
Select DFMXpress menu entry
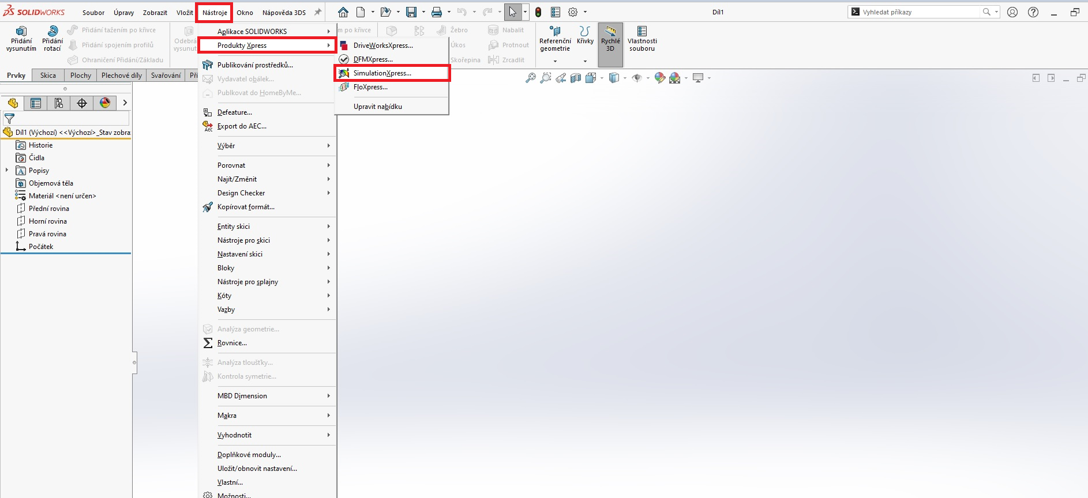tap(392, 59)
